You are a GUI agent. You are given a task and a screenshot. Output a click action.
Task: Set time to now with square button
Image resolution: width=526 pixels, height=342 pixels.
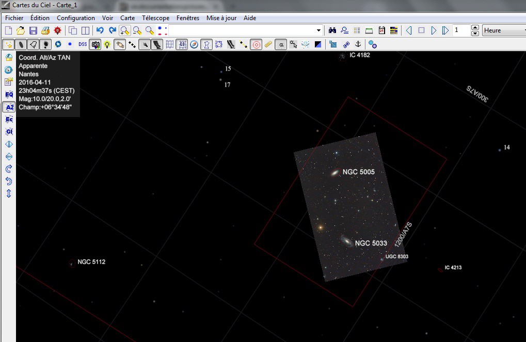(x=421, y=30)
